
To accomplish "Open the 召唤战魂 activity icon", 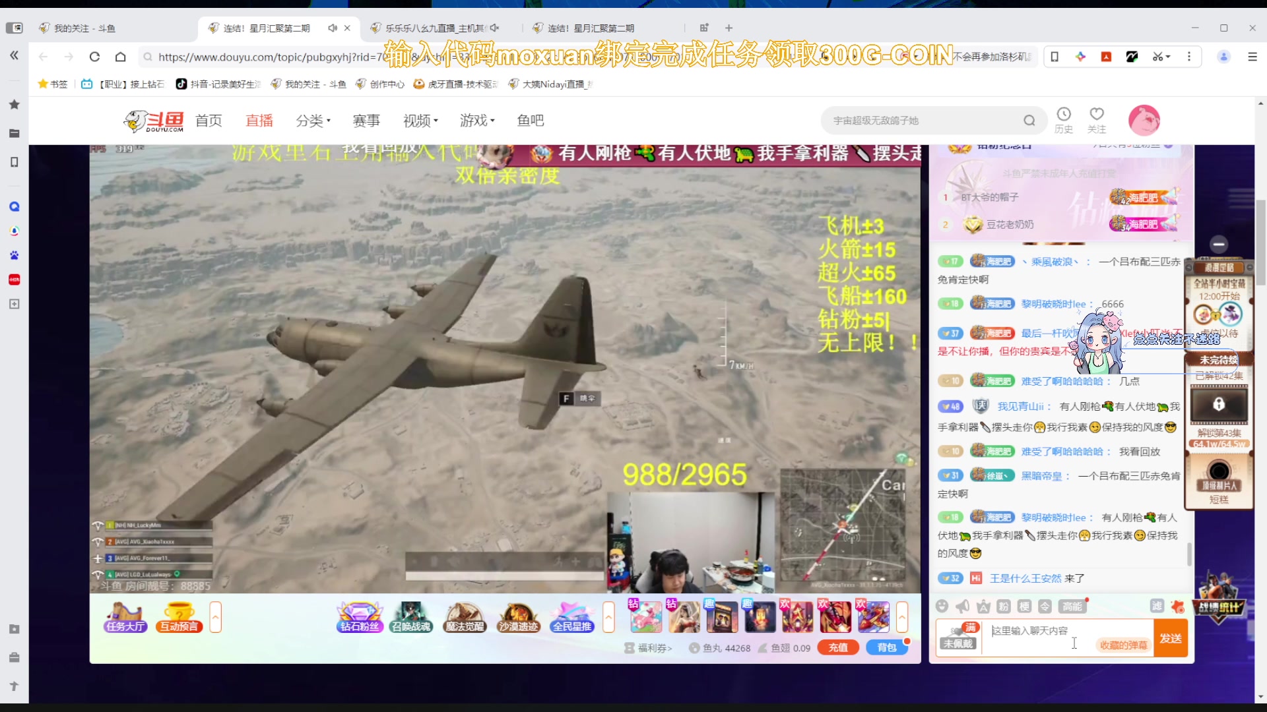I will (x=411, y=618).
